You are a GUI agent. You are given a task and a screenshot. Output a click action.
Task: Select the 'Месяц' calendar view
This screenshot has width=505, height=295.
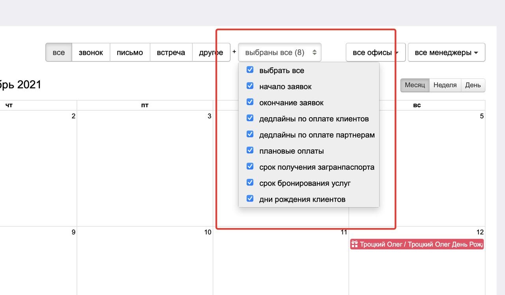click(x=415, y=85)
